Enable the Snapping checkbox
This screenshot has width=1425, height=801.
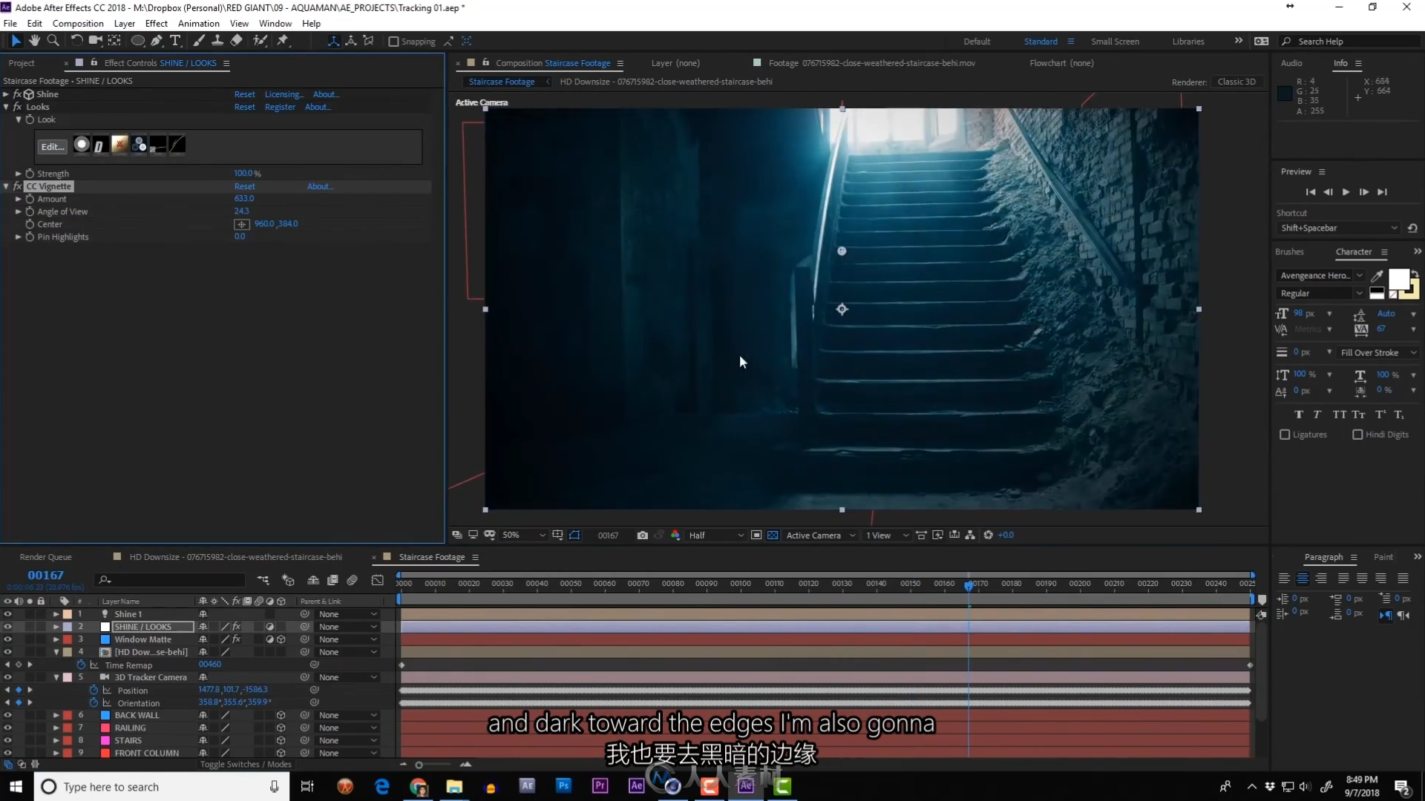tap(393, 42)
